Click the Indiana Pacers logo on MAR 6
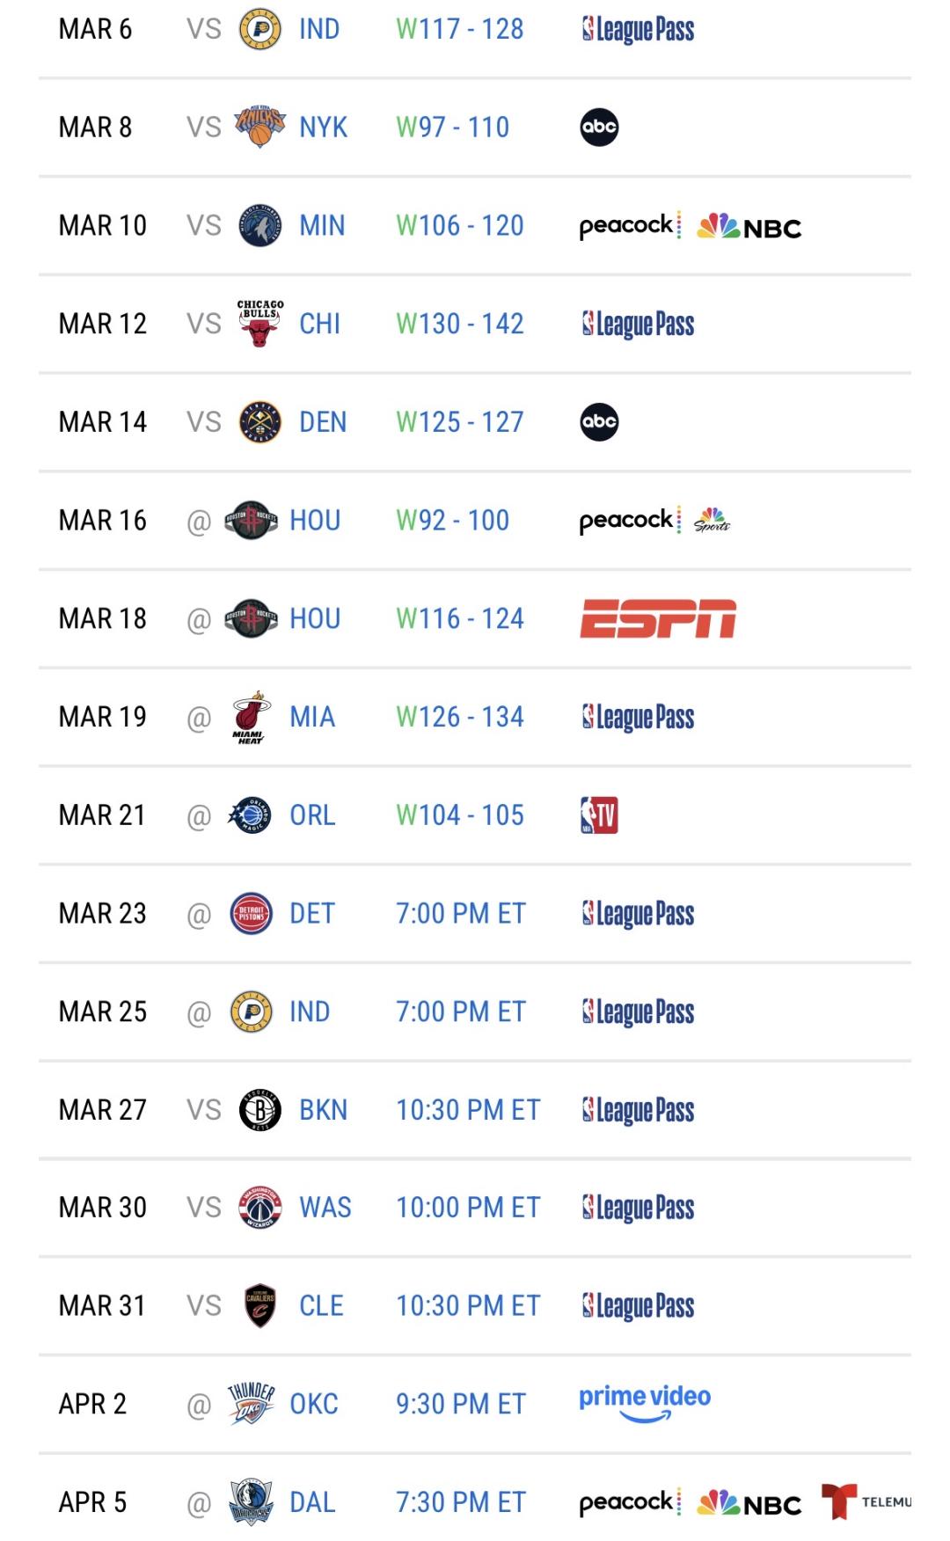The height and width of the screenshot is (1541, 950). tap(259, 29)
